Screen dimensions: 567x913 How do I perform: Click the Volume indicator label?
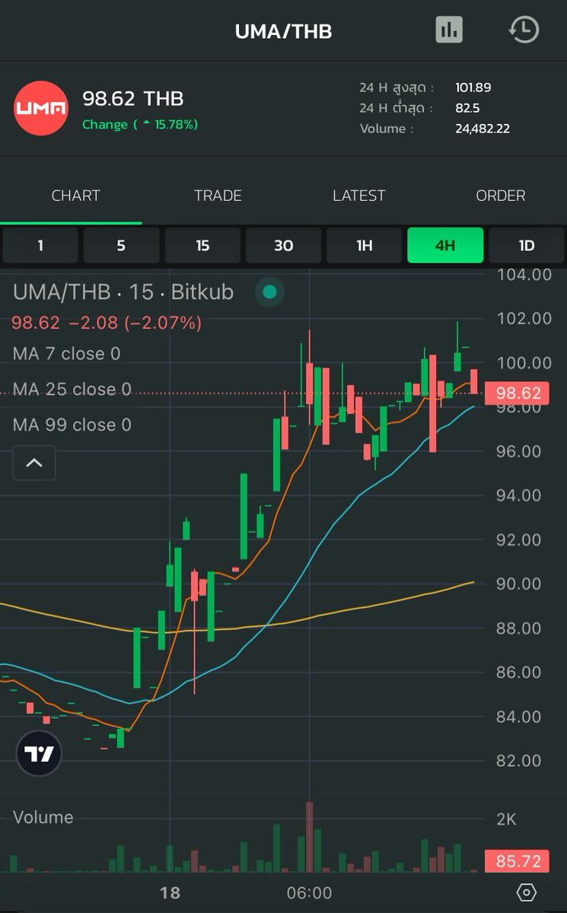click(43, 817)
